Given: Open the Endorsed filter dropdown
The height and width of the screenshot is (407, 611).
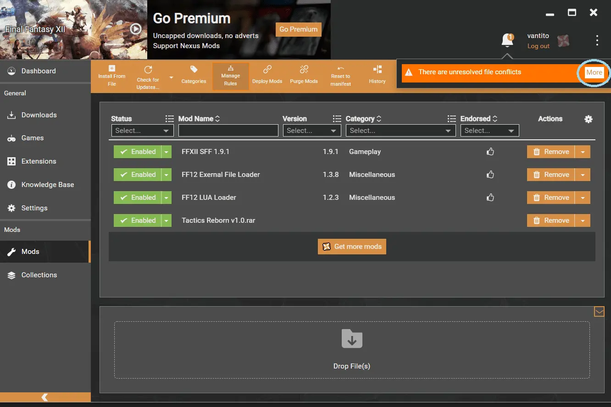Looking at the screenshot, I should pyautogui.click(x=490, y=131).
